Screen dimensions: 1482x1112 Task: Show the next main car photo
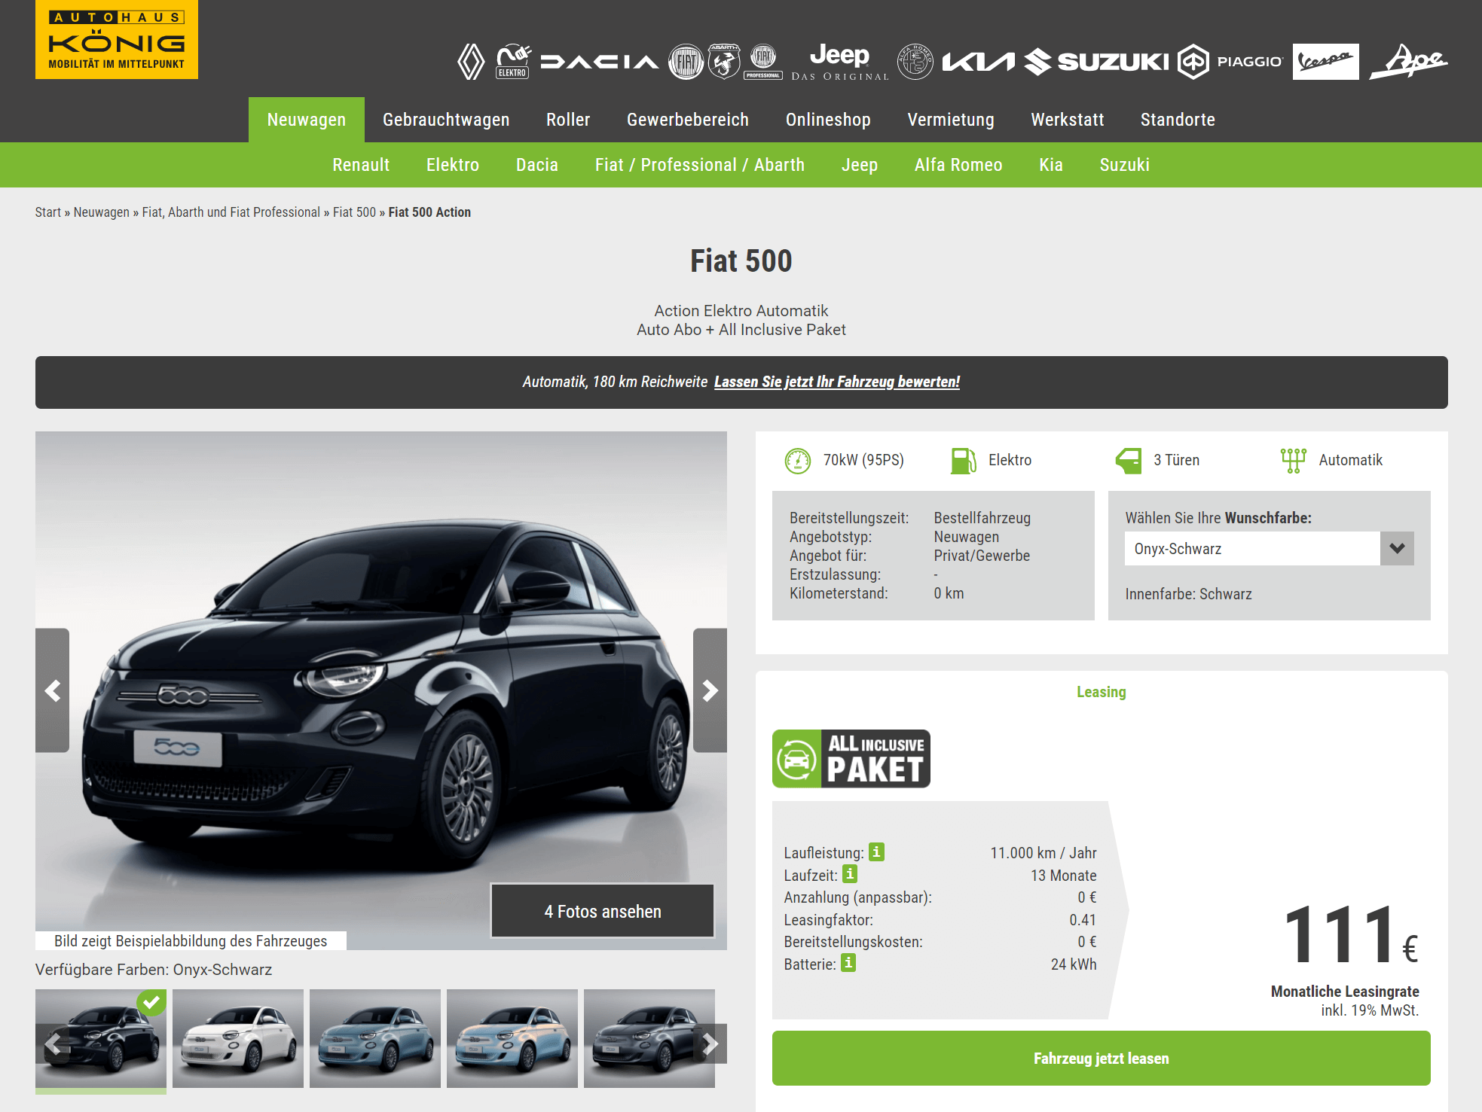pyautogui.click(x=710, y=690)
